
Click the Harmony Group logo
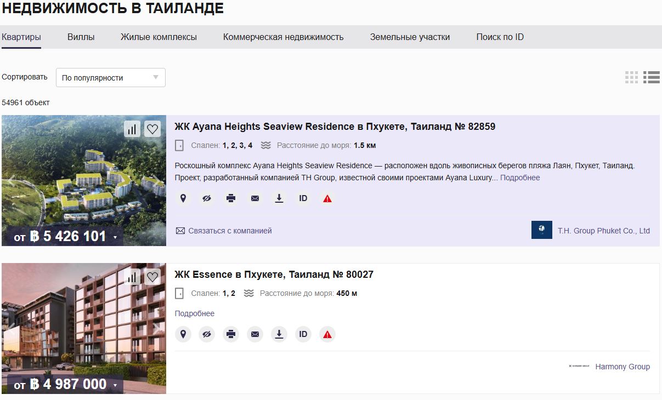tap(579, 366)
